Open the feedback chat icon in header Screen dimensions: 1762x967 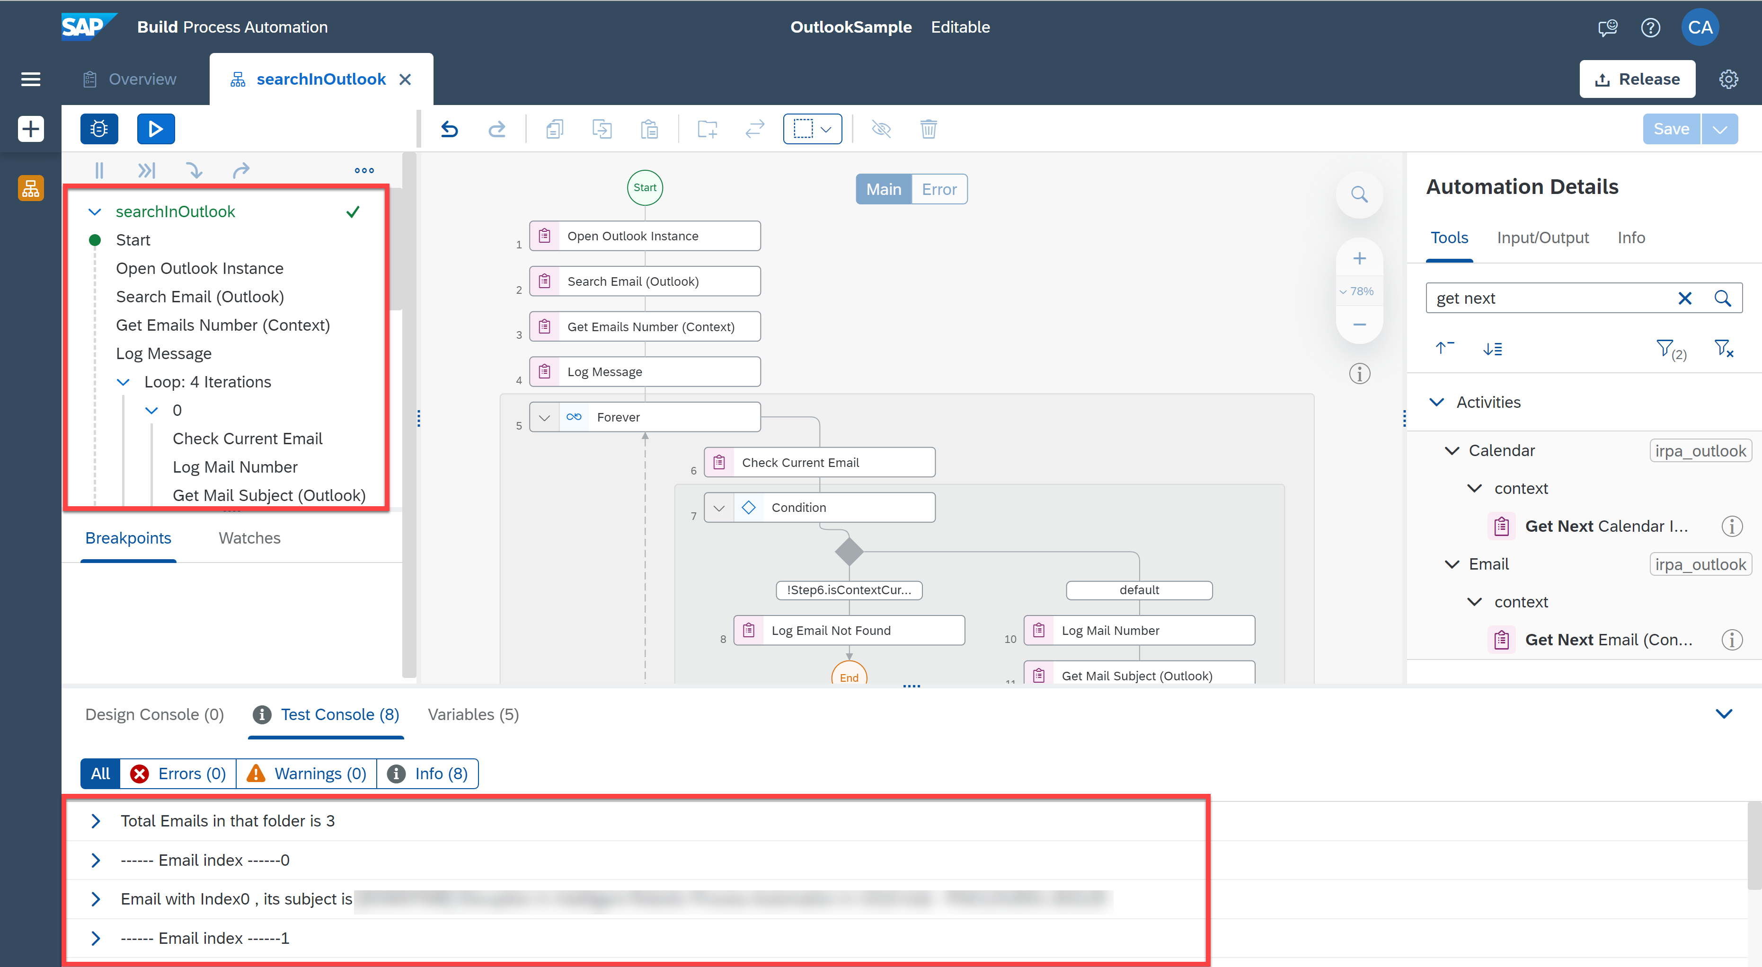[1607, 27]
